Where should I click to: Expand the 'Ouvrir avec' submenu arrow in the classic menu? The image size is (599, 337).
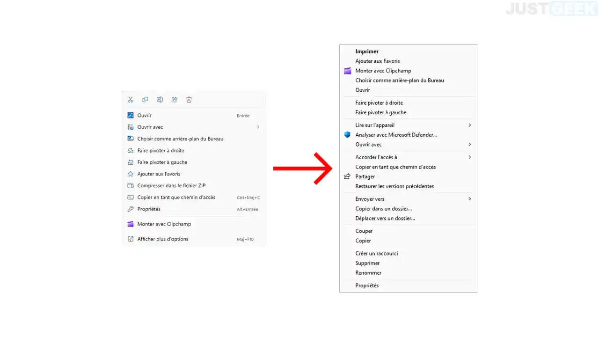tap(470, 144)
